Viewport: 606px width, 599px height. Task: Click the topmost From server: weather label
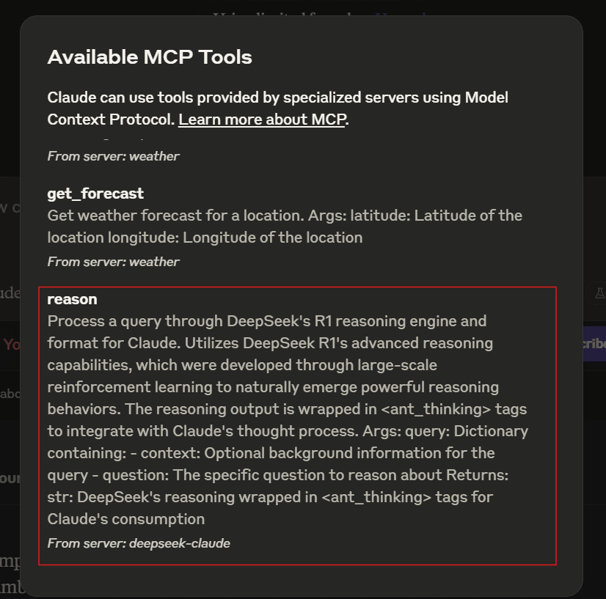coord(113,156)
